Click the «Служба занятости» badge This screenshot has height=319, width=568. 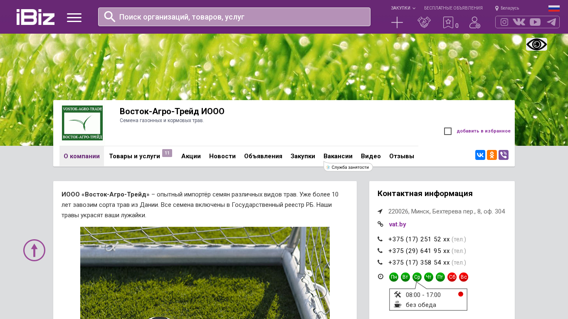coord(348,167)
